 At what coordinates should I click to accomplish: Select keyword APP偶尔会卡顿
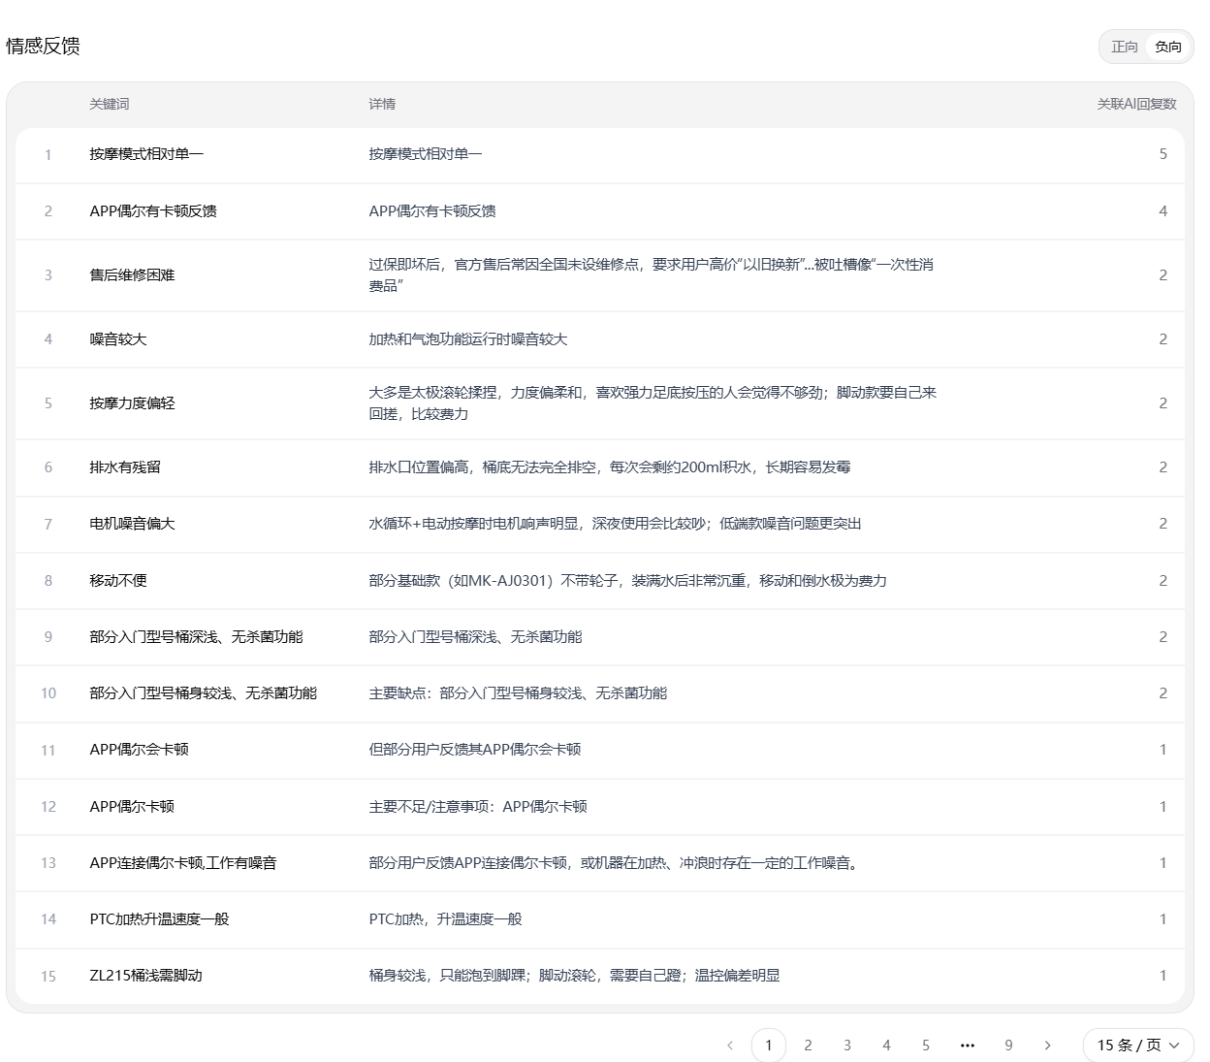pyautogui.click(x=139, y=749)
